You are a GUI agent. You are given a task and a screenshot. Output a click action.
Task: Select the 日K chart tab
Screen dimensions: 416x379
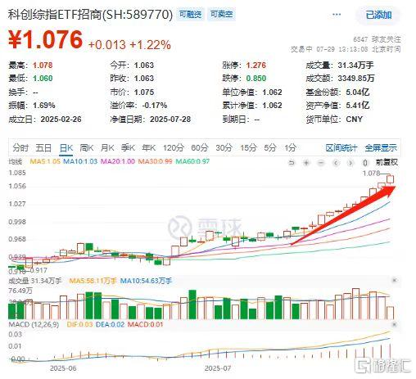66,148
